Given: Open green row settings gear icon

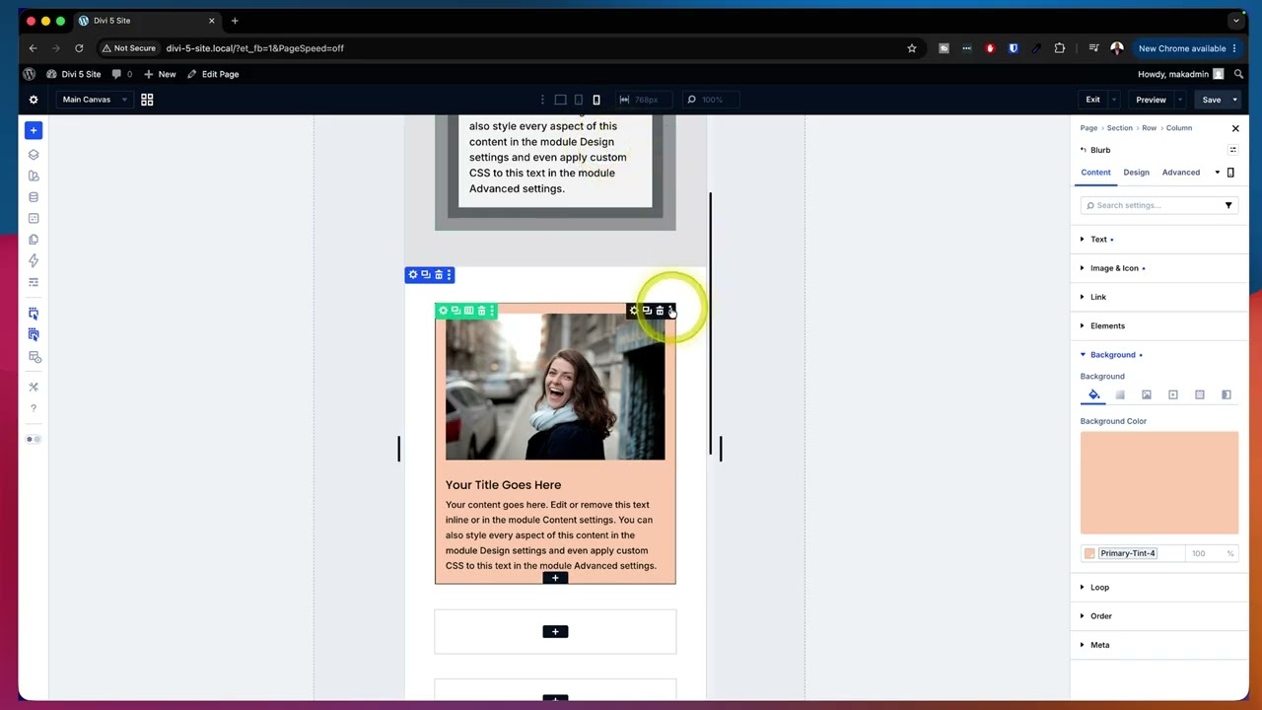Looking at the screenshot, I should tap(444, 311).
